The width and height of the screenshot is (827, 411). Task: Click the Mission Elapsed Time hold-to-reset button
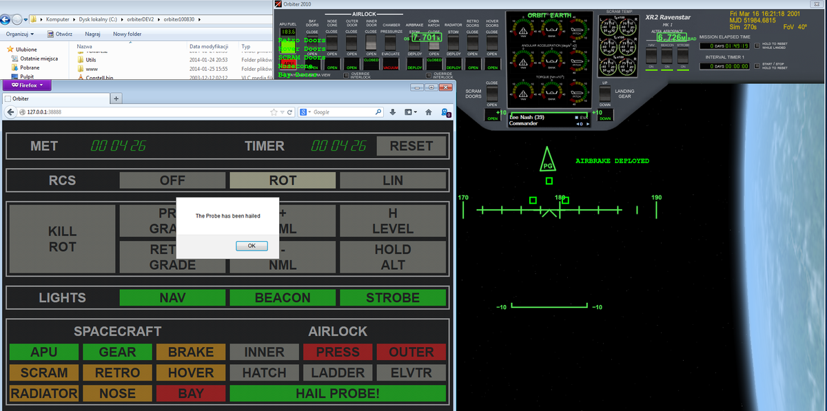pyautogui.click(x=756, y=45)
